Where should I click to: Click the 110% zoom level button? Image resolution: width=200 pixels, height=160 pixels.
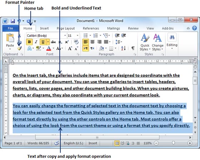click(147, 143)
